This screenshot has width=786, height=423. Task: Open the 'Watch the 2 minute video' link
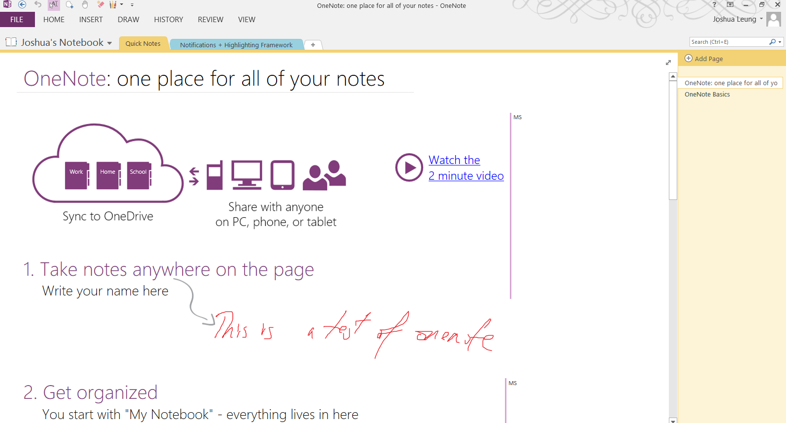click(466, 168)
